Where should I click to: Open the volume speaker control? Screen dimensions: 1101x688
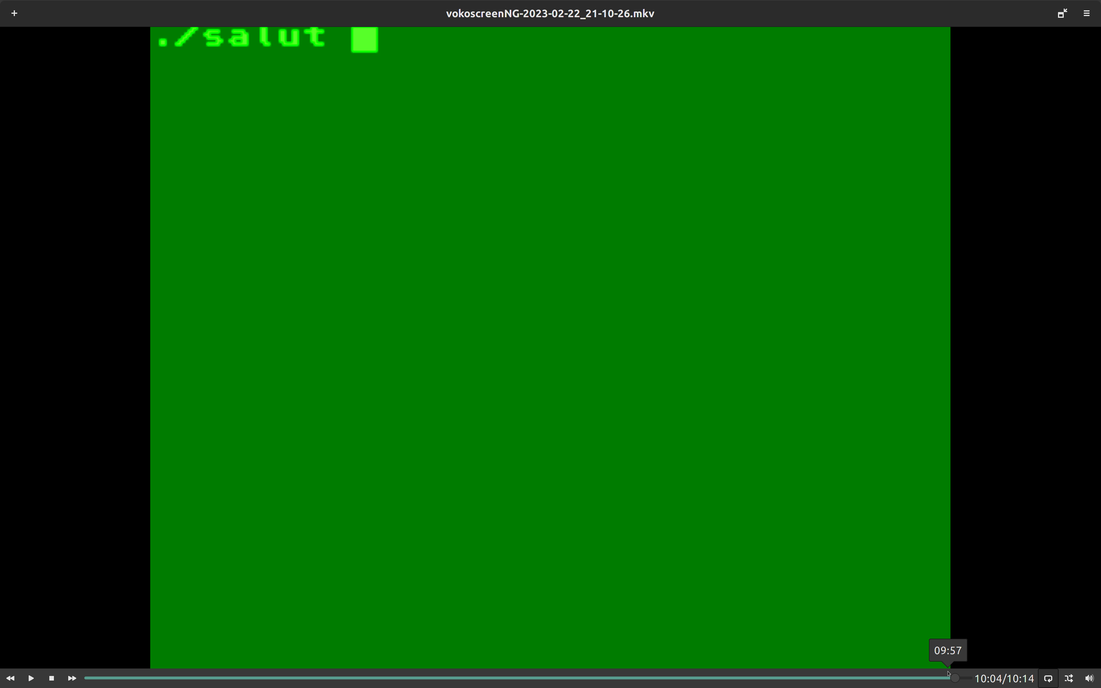tap(1089, 678)
